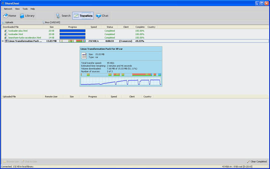Sort downloads by Speed column header
The image size is (270, 169).
point(93,27)
